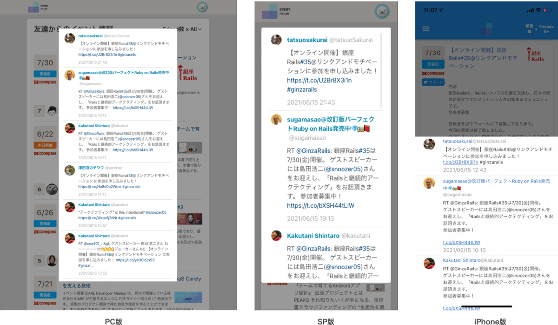Image resolution: width=558 pixels, height=325 pixels.
Task: Click tatsuosakurai avatar in PC版 tweet popup
Action: 70,38
